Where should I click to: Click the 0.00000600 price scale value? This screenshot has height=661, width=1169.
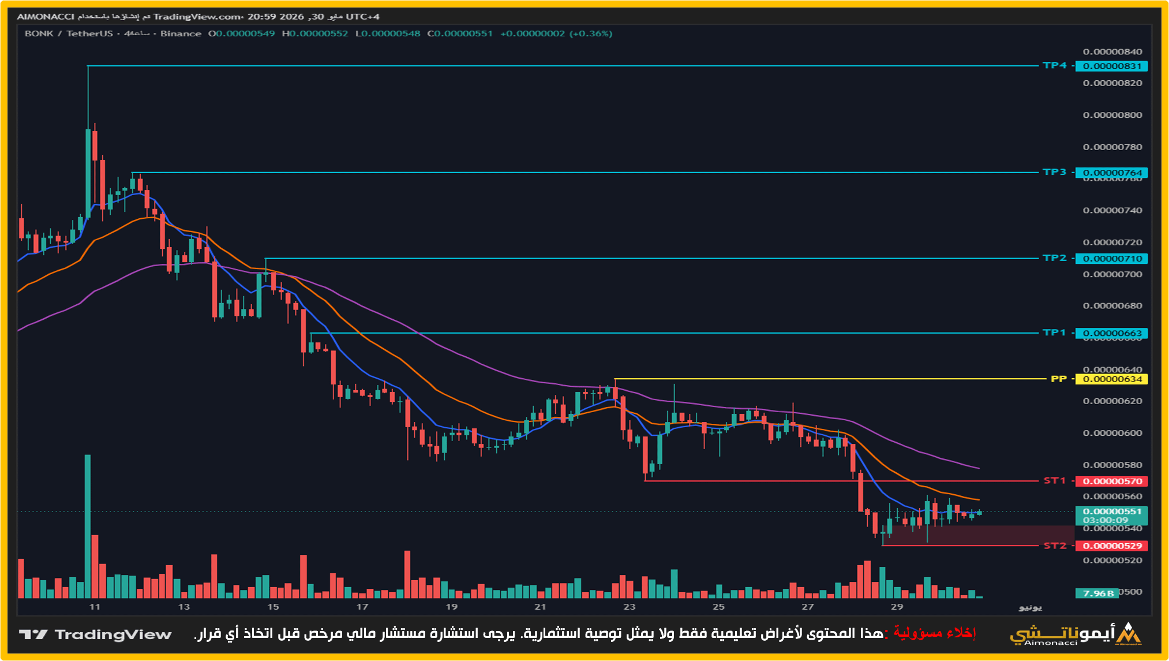click(1112, 433)
